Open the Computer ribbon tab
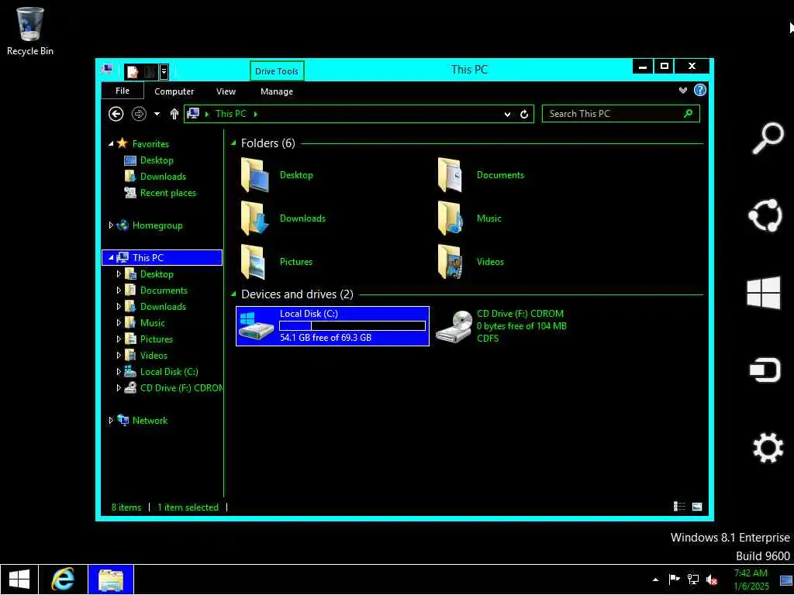The image size is (794, 595). click(x=174, y=91)
